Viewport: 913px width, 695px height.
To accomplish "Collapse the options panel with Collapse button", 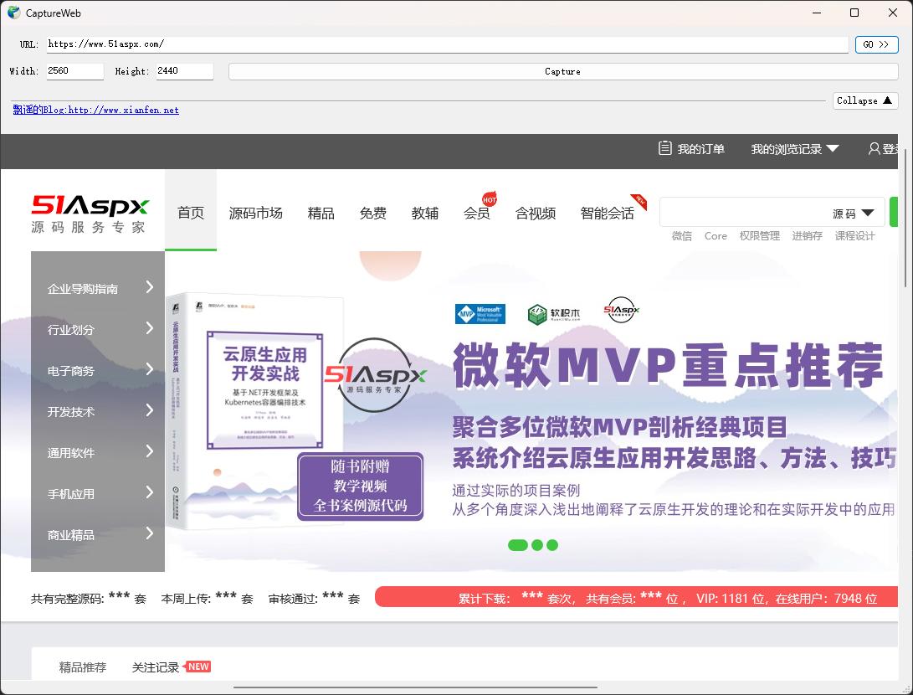I will pos(865,100).
